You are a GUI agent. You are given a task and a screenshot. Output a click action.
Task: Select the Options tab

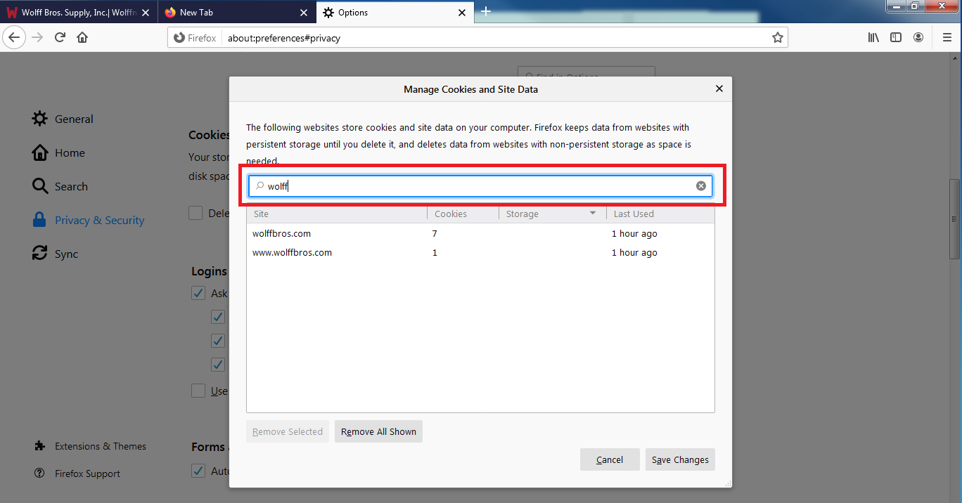395,13
